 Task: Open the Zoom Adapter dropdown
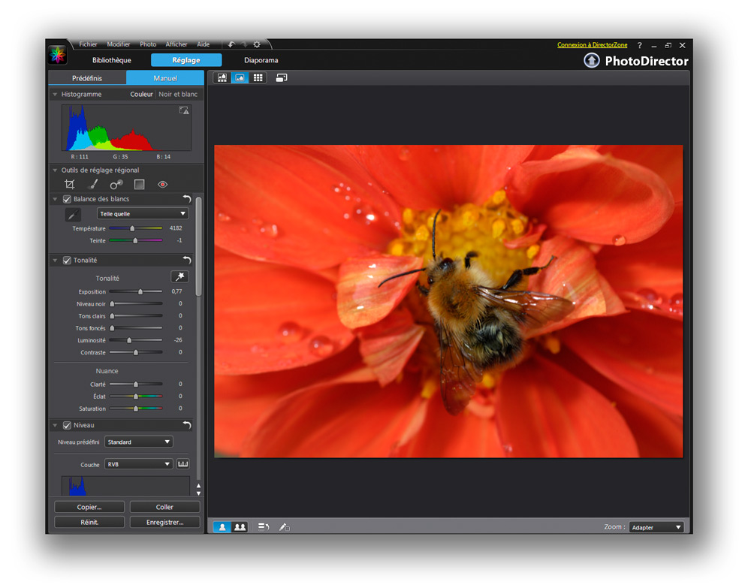pos(656,527)
